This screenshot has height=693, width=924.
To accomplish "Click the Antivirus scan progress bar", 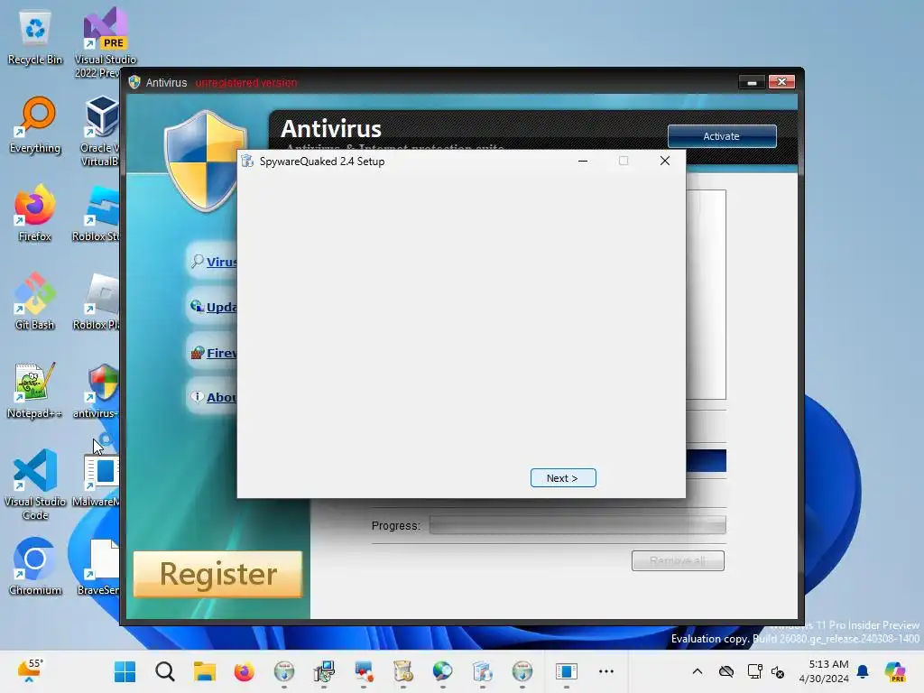I will [577, 525].
